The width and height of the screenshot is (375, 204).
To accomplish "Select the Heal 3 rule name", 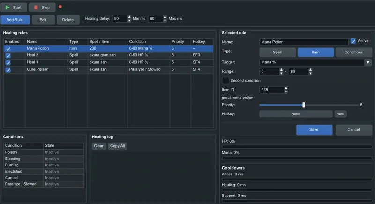I will [32, 62].
